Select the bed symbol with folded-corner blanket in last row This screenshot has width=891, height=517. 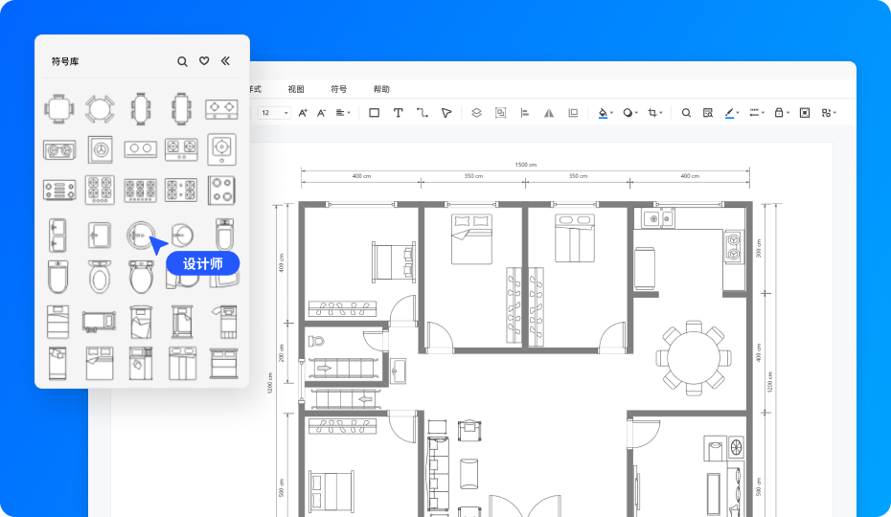[100, 363]
